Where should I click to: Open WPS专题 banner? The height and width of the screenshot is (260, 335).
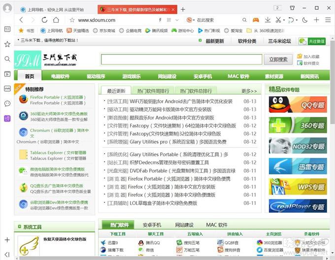tap(298, 187)
